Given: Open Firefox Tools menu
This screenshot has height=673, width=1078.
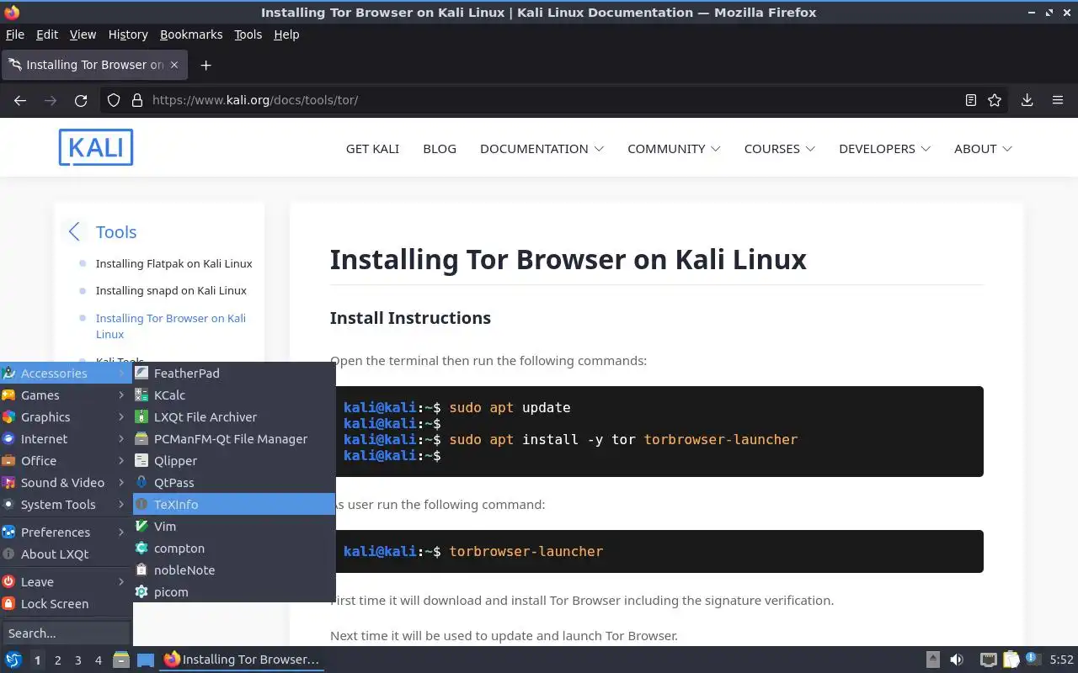Looking at the screenshot, I should click(248, 34).
